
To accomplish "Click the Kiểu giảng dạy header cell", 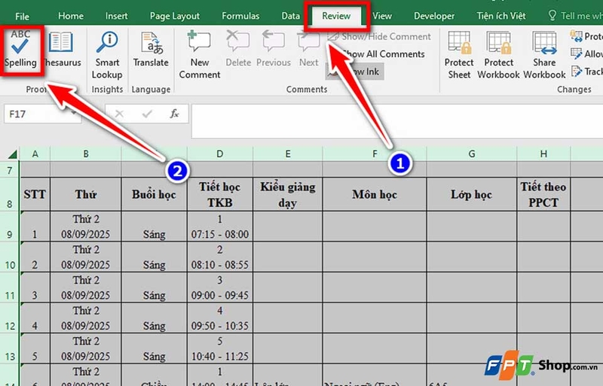I will [x=288, y=194].
